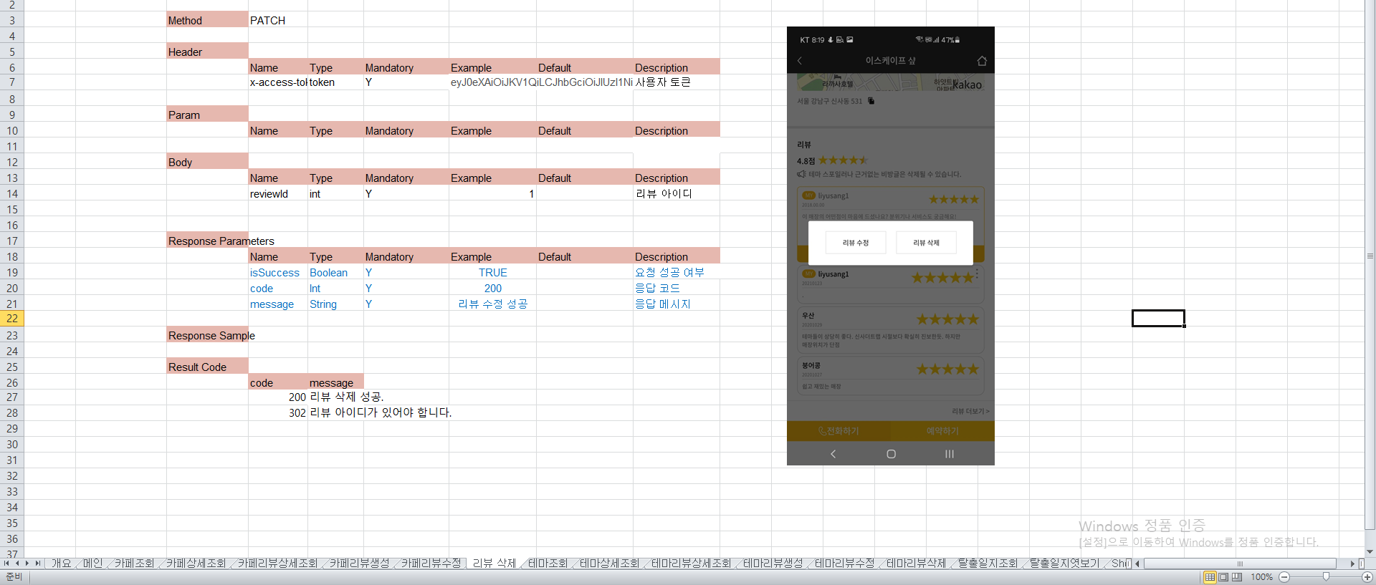Select row header 30
Image resolution: width=1376 pixels, height=585 pixels.
point(12,445)
